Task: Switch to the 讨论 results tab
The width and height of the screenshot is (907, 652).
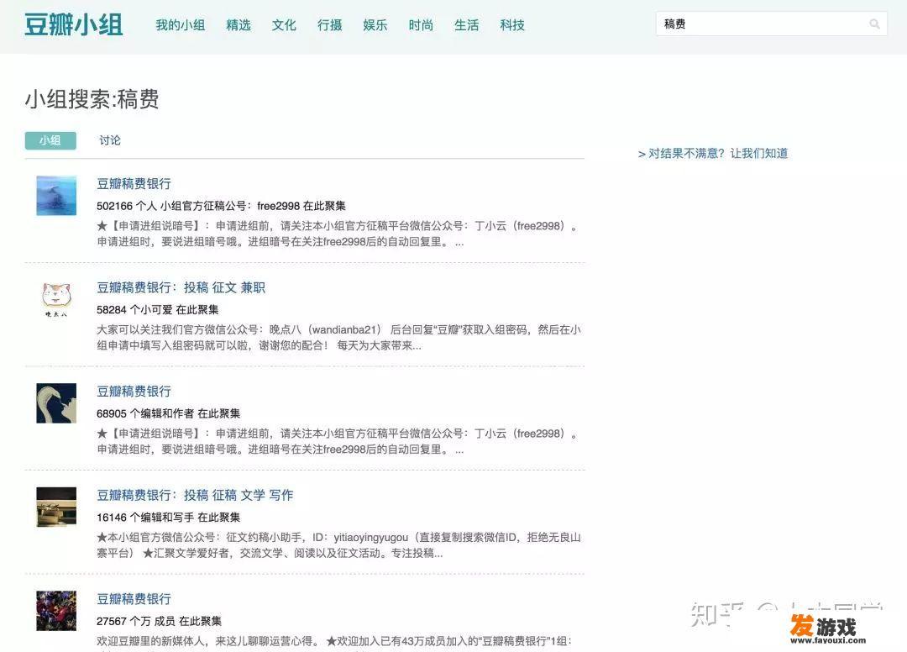Action: [110, 140]
